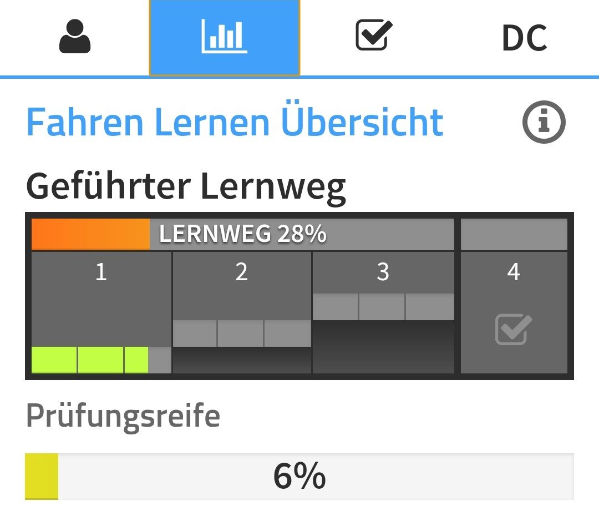This screenshot has width=599, height=506.
Task: Click the Fahren Lernen Übersicht heading
Action: point(235,123)
